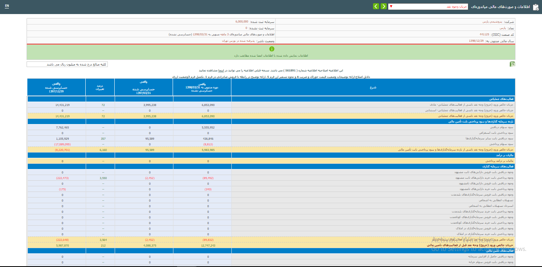Click the کلیه مبالغ درج شده به میلیون ریال field
Image resolution: width=542 pixels, height=267 pixels.
(67, 64)
